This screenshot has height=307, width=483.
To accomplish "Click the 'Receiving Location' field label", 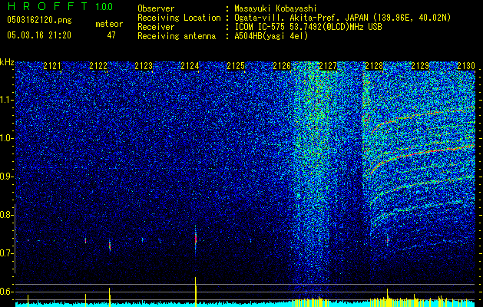I will [179, 18].
